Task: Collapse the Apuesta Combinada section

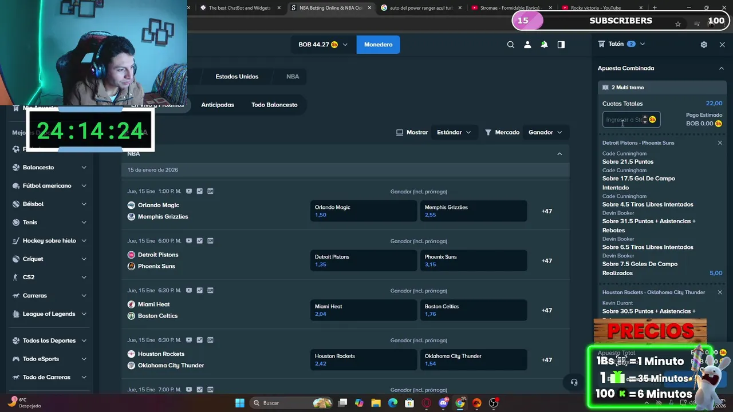Action: [x=721, y=68]
